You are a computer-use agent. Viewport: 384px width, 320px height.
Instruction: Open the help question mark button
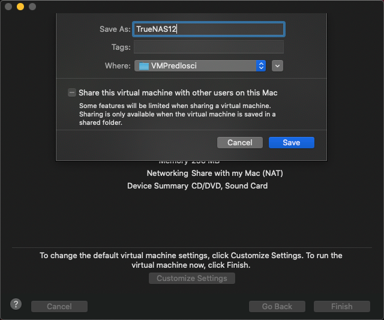coord(16,304)
